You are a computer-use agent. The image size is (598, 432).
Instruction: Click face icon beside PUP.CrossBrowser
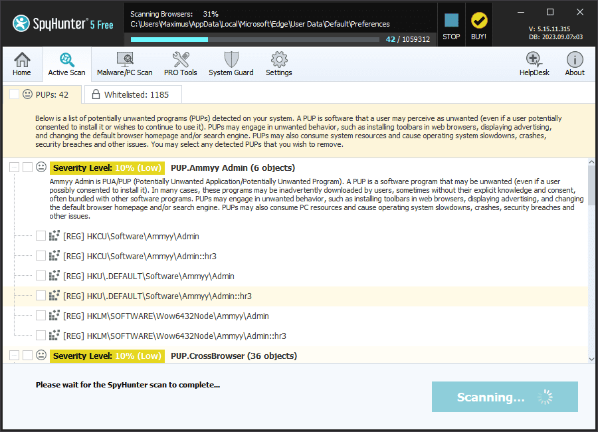tap(41, 356)
